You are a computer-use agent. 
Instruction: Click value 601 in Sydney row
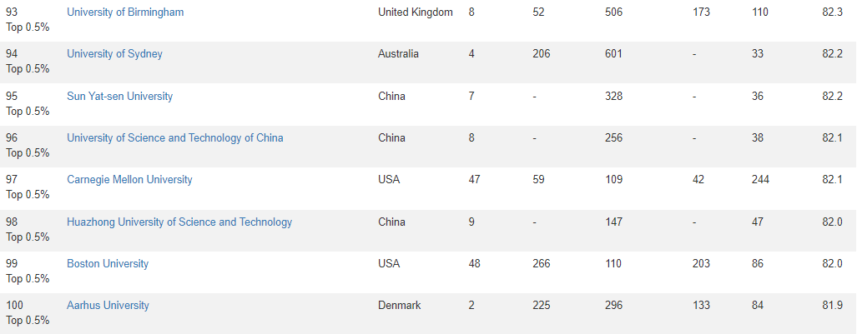coord(613,54)
